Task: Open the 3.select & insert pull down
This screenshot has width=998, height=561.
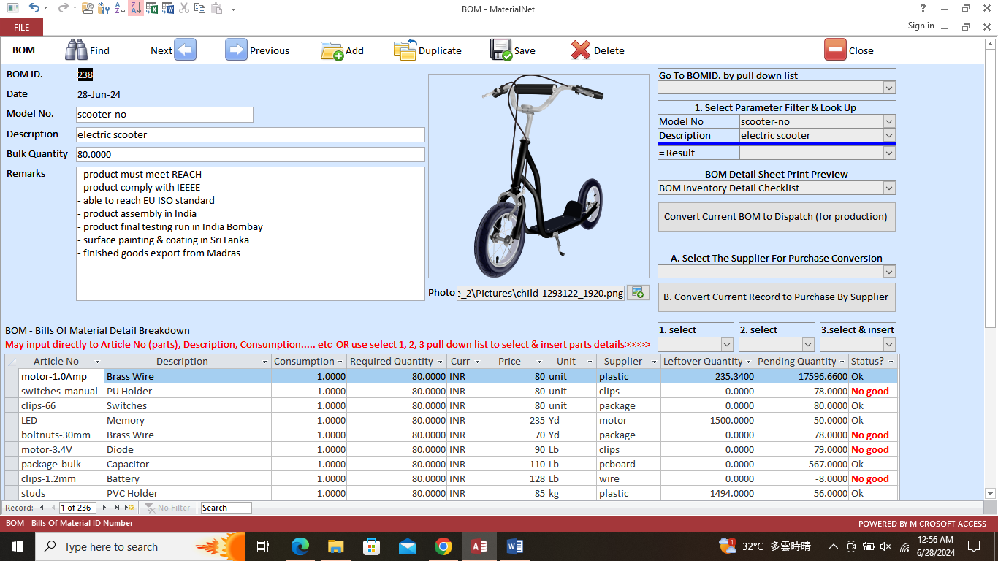Action: (x=889, y=344)
